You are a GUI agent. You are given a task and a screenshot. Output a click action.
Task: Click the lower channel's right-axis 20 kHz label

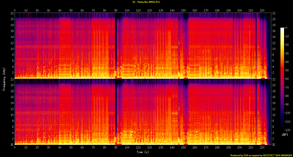pos(274,85)
